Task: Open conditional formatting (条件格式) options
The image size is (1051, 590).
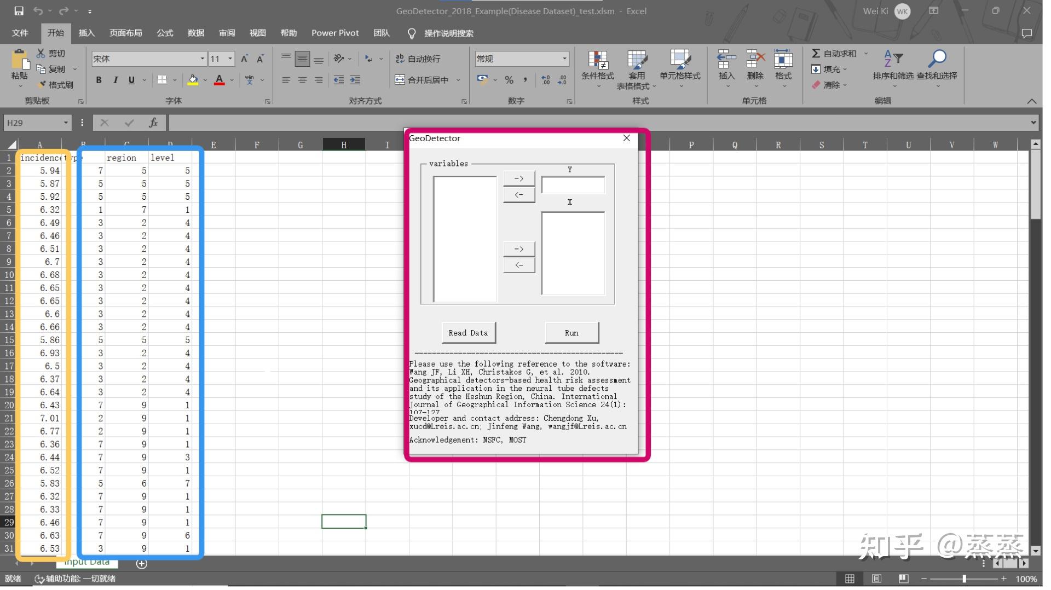Action: coord(598,70)
